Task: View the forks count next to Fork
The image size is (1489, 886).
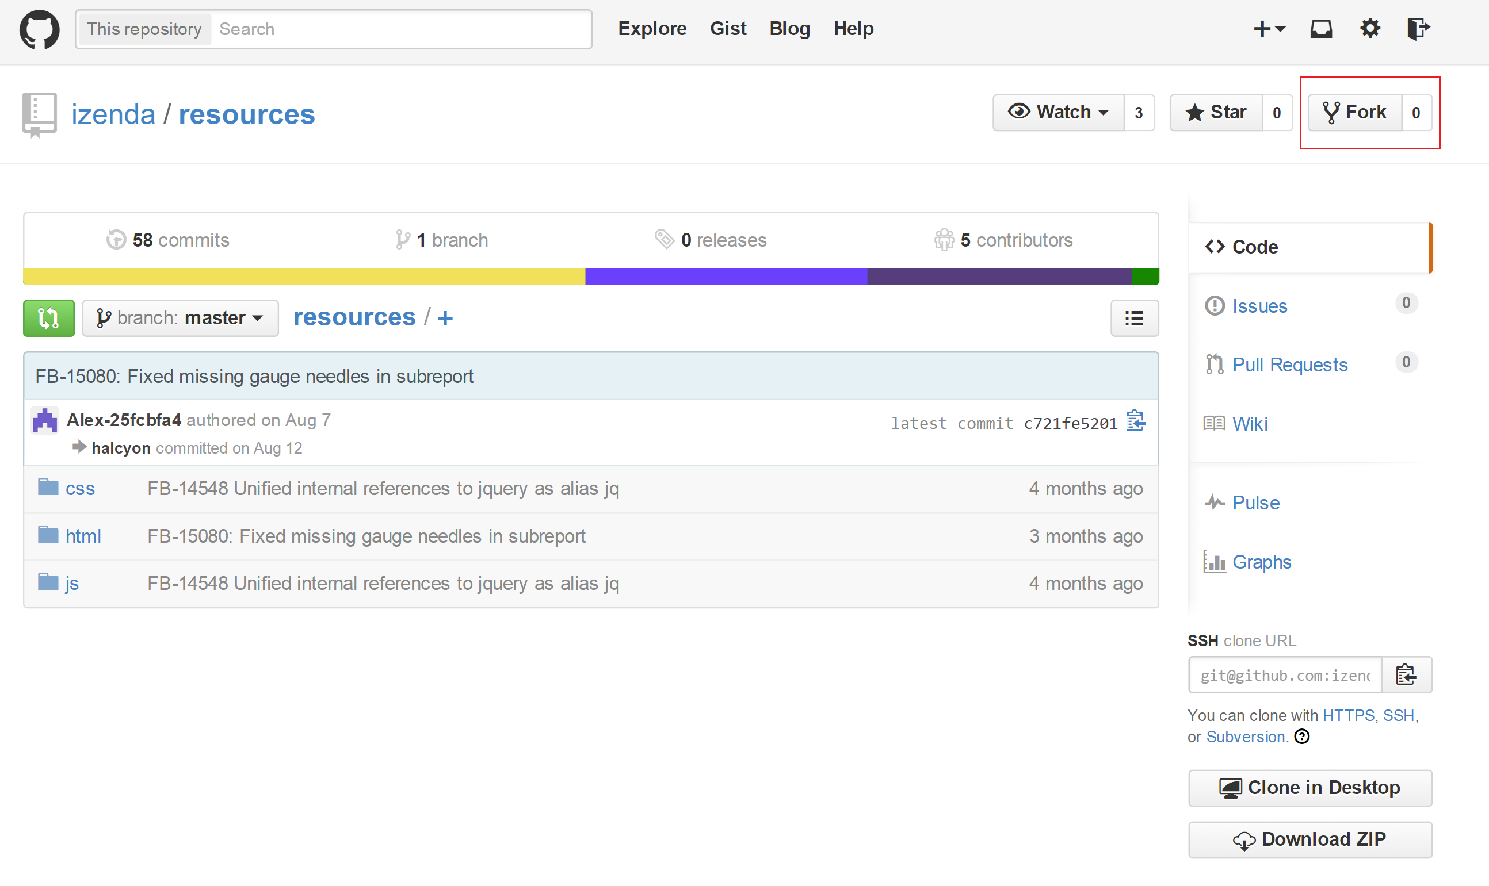Action: pyautogui.click(x=1416, y=112)
